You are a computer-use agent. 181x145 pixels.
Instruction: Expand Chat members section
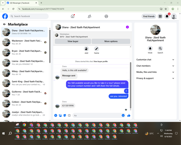click(x=155, y=66)
